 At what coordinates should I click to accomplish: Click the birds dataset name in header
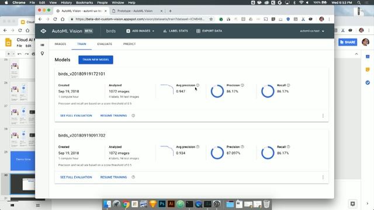coord(110,31)
